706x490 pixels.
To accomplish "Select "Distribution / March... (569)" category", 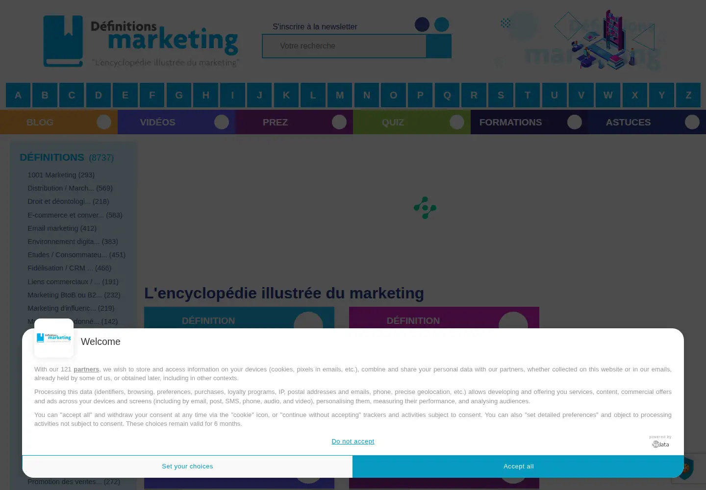I will click(70, 188).
